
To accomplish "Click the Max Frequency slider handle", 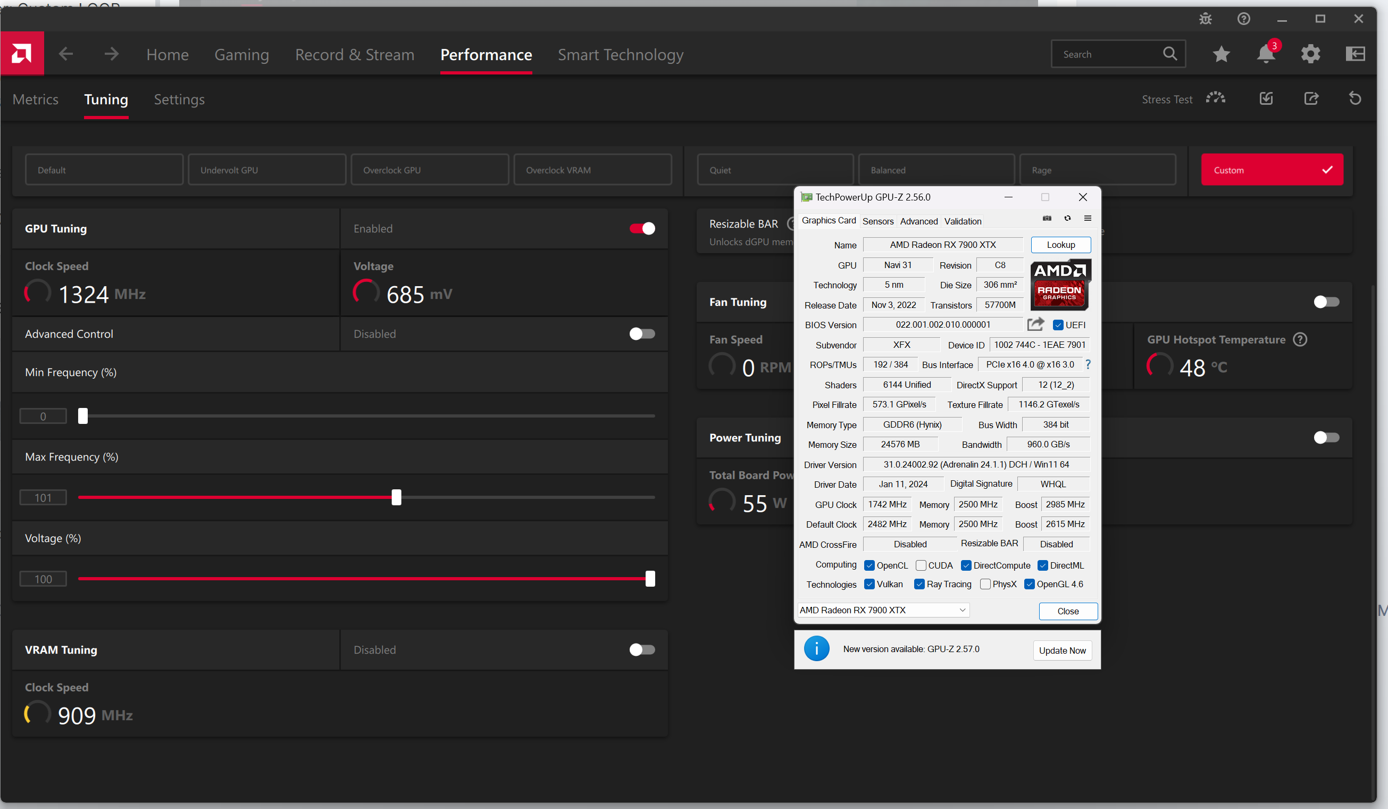I will (x=397, y=497).
